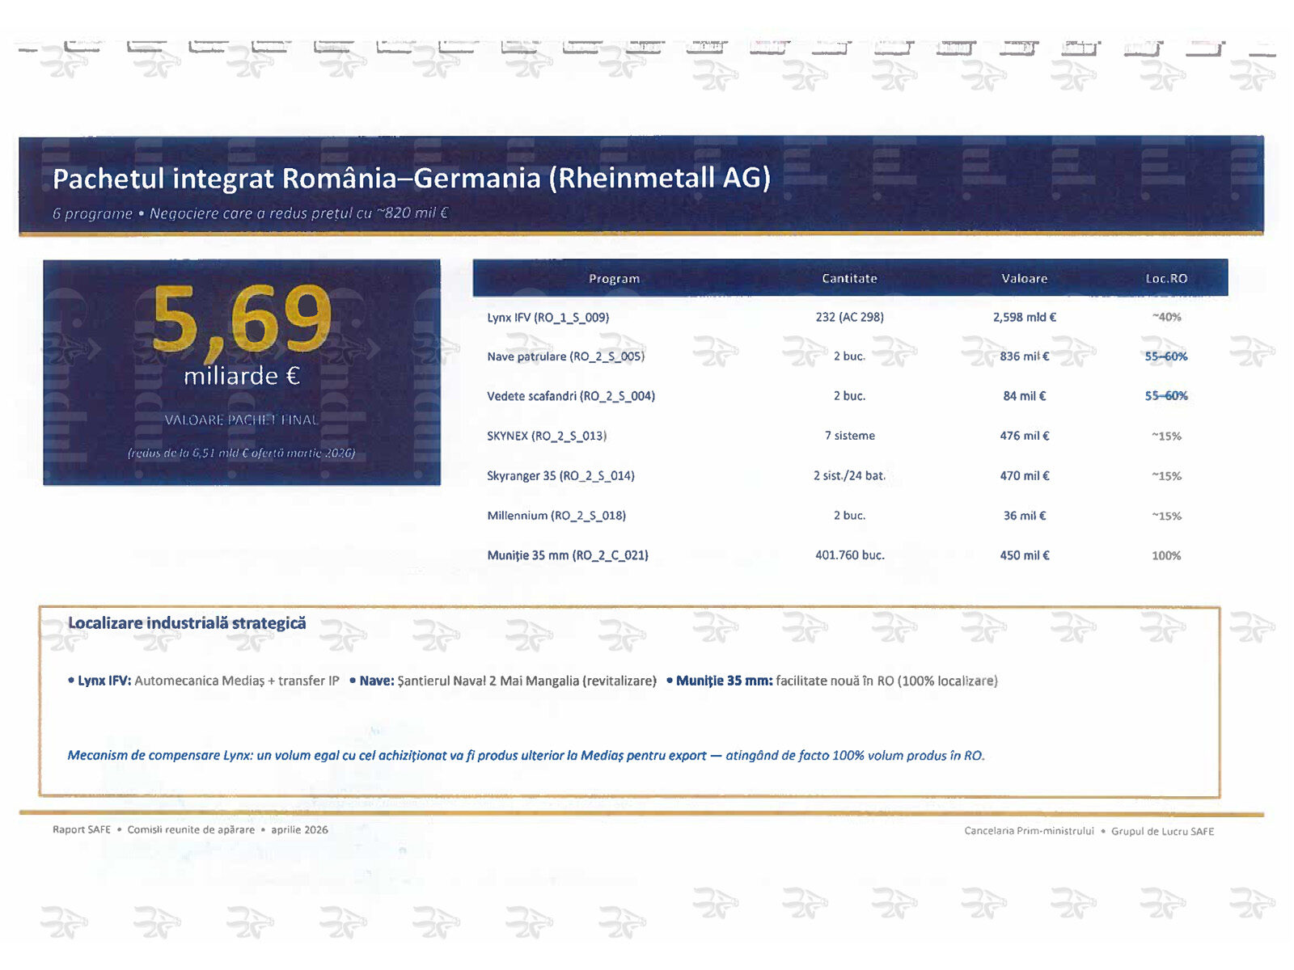1294x970 pixels.
Task: Click the 2,598 mld € value cell
Action: coord(1024,318)
